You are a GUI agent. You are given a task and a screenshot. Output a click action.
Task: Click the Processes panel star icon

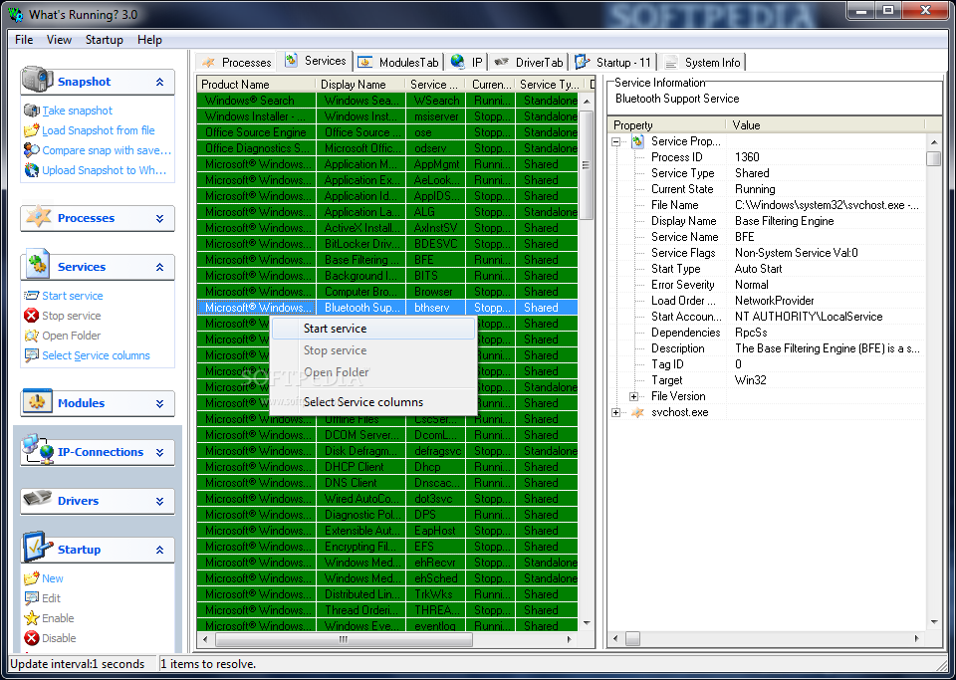click(38, 216)
